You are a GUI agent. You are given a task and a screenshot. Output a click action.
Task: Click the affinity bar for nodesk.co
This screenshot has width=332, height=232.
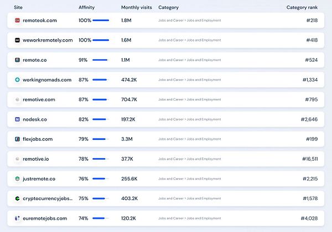click(x=101, y=119)
